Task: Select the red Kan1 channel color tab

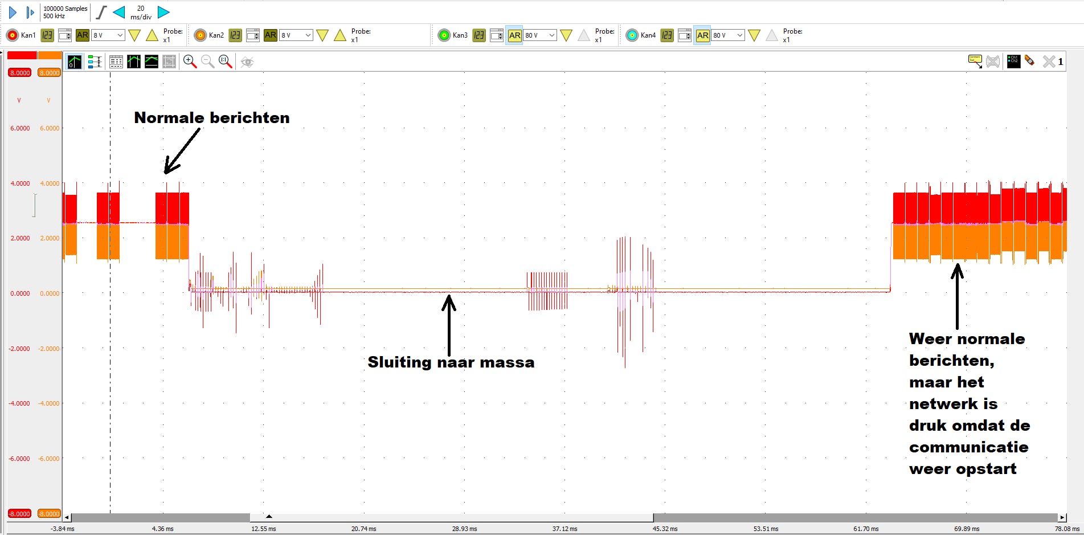Action: [22, 55]
